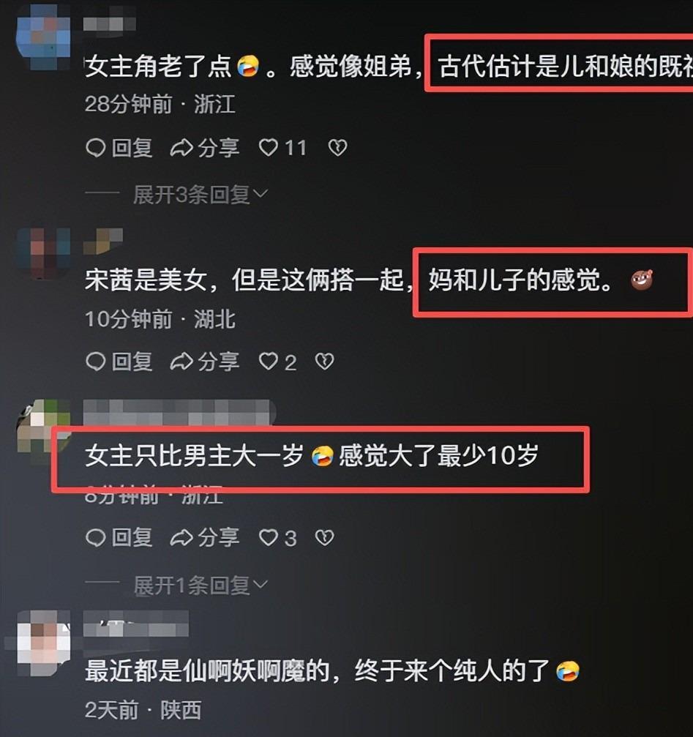
Task: Share the comment with 3 likes
Action: (x=204, y=537)
